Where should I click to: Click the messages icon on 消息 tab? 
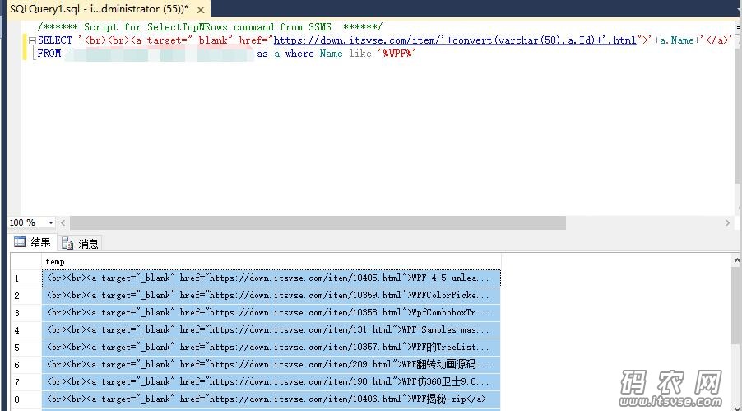click(x=67, y=244)
